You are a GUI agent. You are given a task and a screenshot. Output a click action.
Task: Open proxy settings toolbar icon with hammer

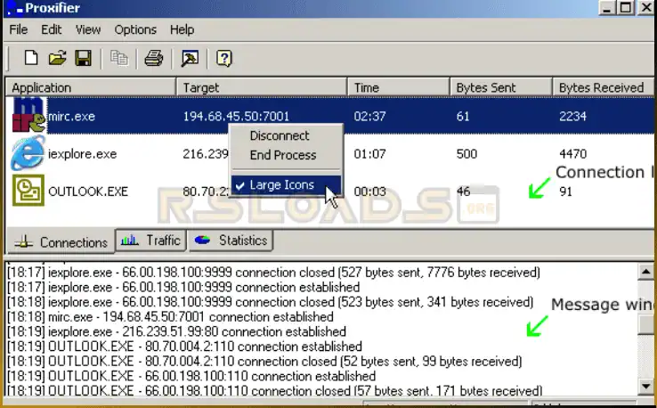pyautogui.click(x=190, y=59)
